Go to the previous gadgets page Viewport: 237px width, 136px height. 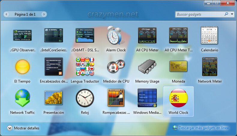point(6,14)
